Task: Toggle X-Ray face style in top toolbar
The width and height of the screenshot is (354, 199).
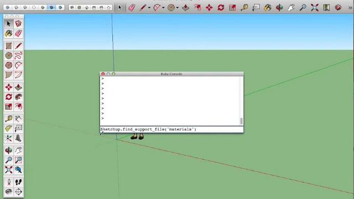Action: (7, 7)
